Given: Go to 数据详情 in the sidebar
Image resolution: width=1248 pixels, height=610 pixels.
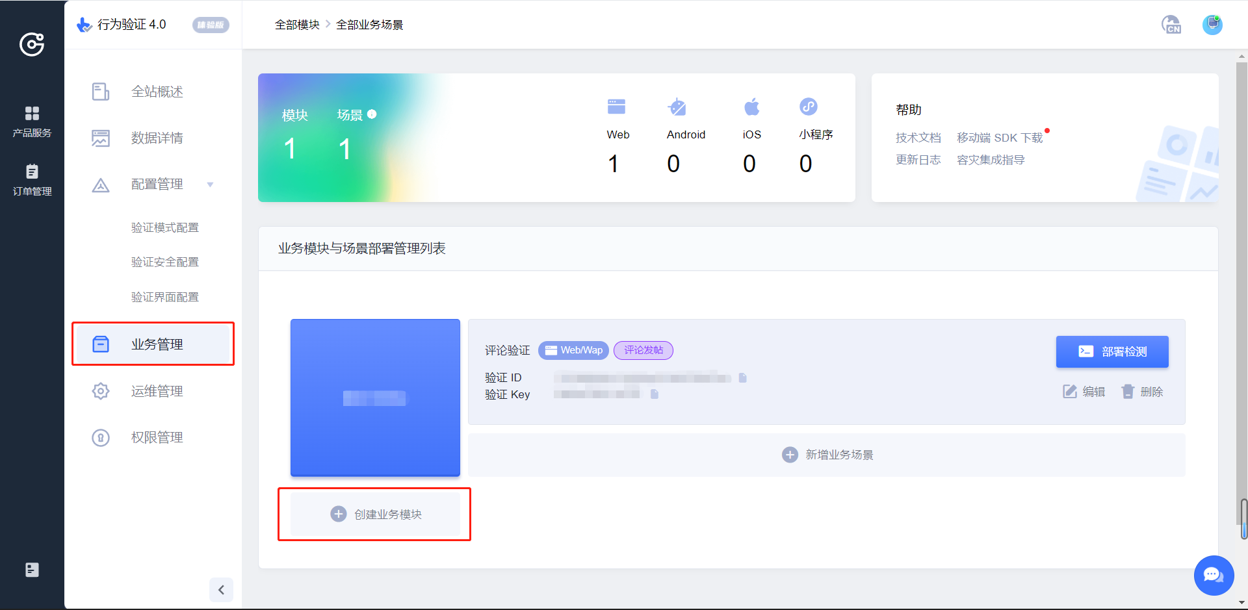Looking at the screenshot, I should point(157,138).
